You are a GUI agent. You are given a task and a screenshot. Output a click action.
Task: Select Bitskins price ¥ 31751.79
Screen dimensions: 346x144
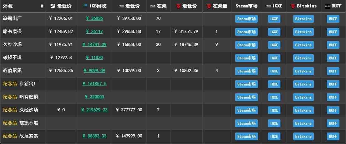[186, 31]
